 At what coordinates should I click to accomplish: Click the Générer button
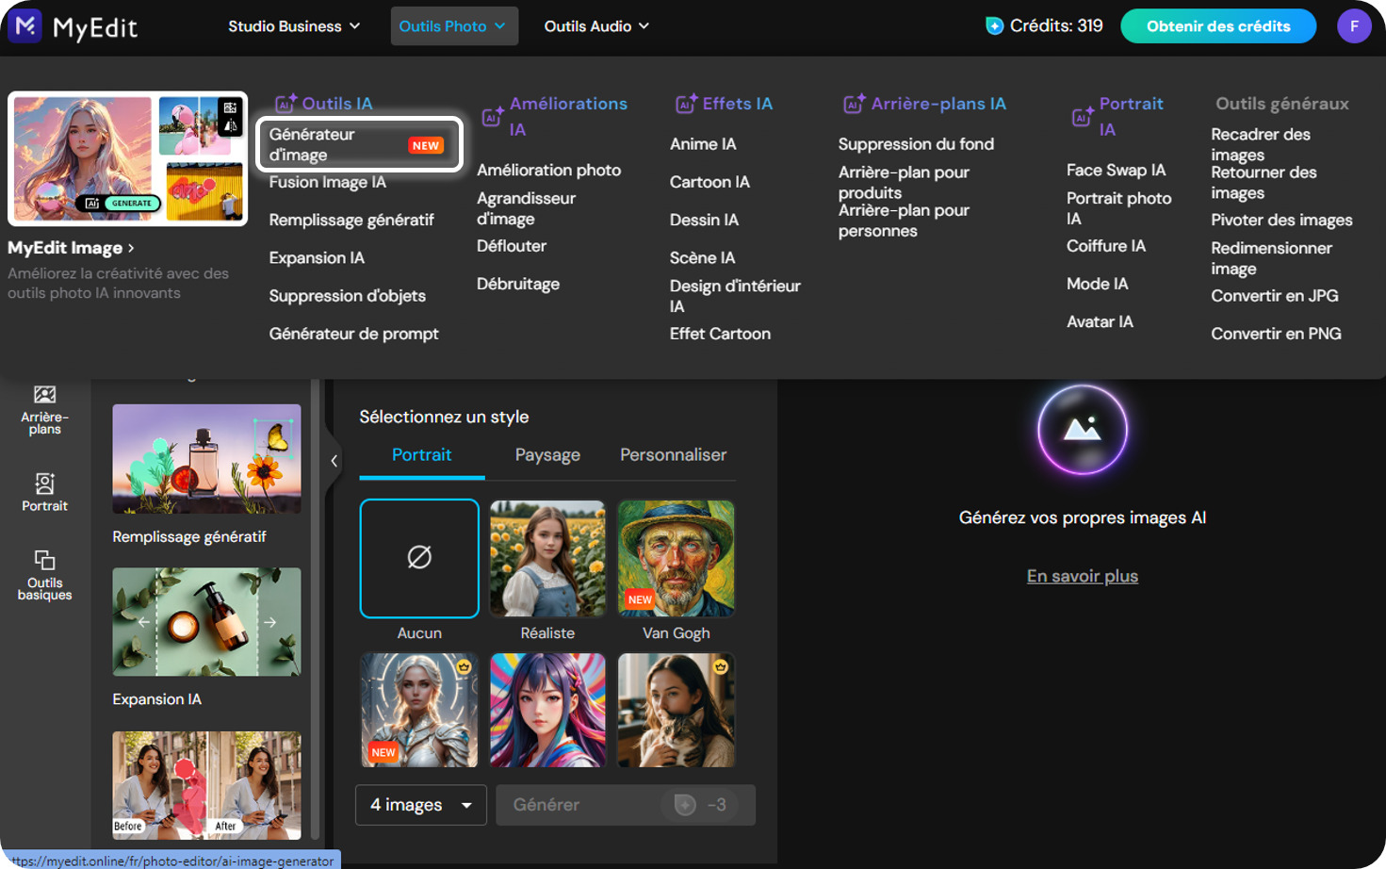(x=626, y=805)
